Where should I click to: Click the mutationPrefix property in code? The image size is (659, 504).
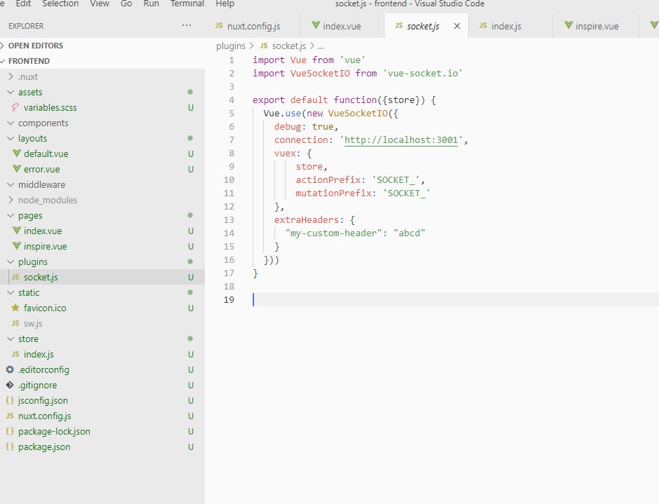click(333, 193)
